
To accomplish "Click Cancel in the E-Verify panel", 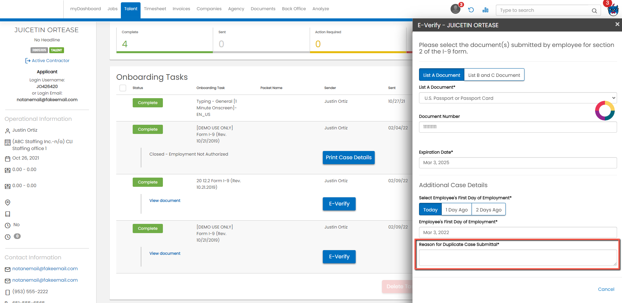I will tap(606, 289).
